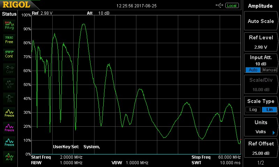The height and width of the screenshot is (167, 279).
Task: Click the 100% axis label
Action: [x=26, y=15]
